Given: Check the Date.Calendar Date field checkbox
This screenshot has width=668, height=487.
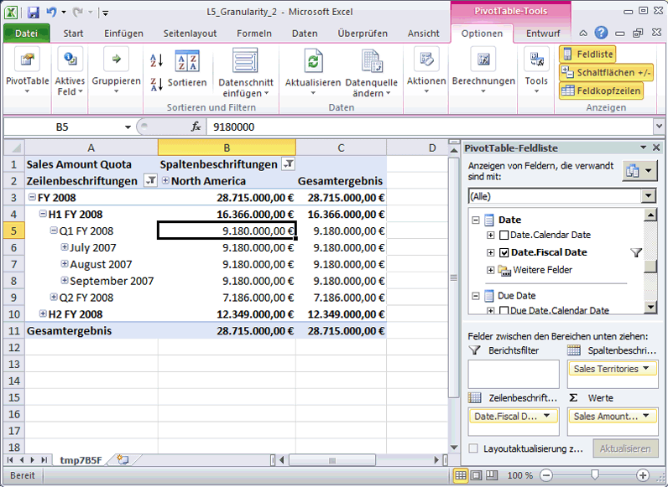Looking at the screenshot, I should pos(504,235).
